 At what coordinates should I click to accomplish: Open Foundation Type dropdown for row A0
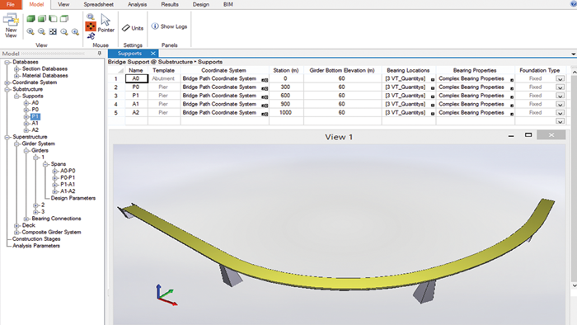click(x=560, y=78)
